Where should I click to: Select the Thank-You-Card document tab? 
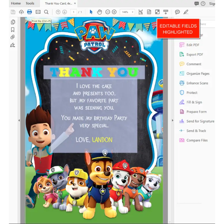58,3
